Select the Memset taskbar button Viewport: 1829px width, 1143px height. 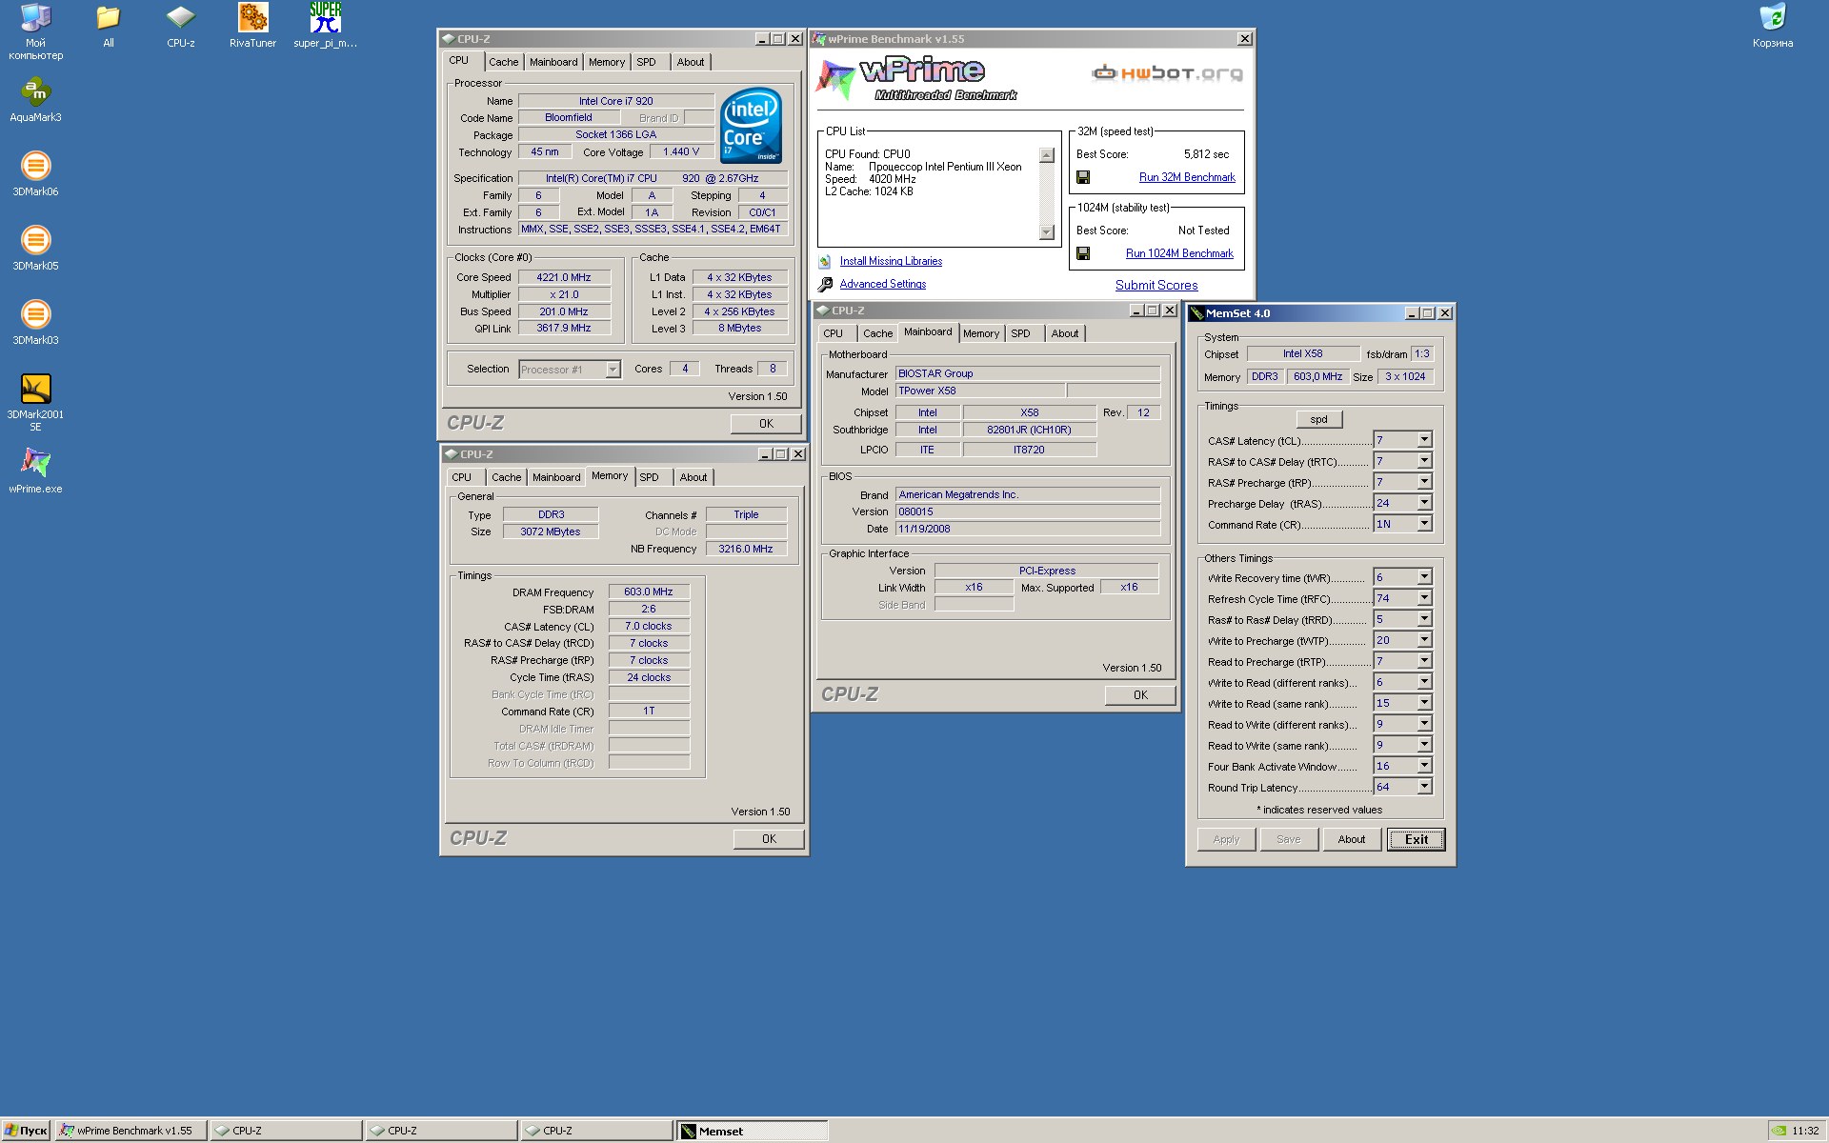[752, 1131]
